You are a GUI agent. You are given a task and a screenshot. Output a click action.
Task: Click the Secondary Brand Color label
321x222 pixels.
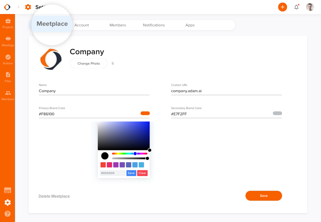tap(186, 108)
